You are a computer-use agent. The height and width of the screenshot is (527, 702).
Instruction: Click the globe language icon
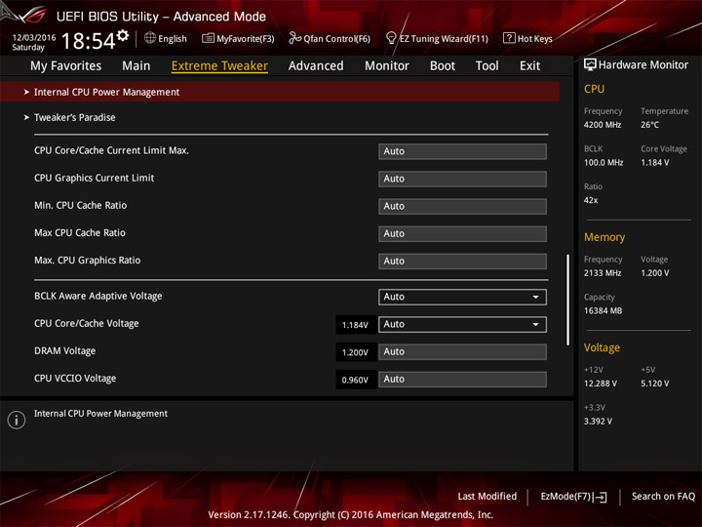tap(150, 38)
